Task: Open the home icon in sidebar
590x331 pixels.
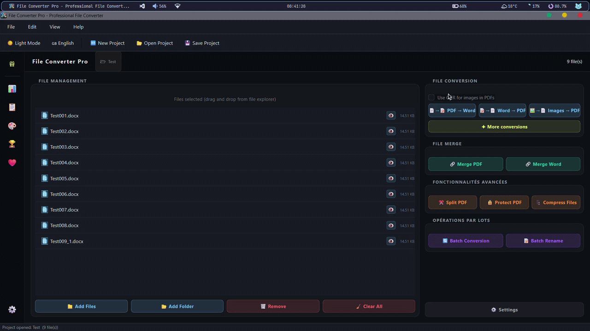Action: [12, 63]
